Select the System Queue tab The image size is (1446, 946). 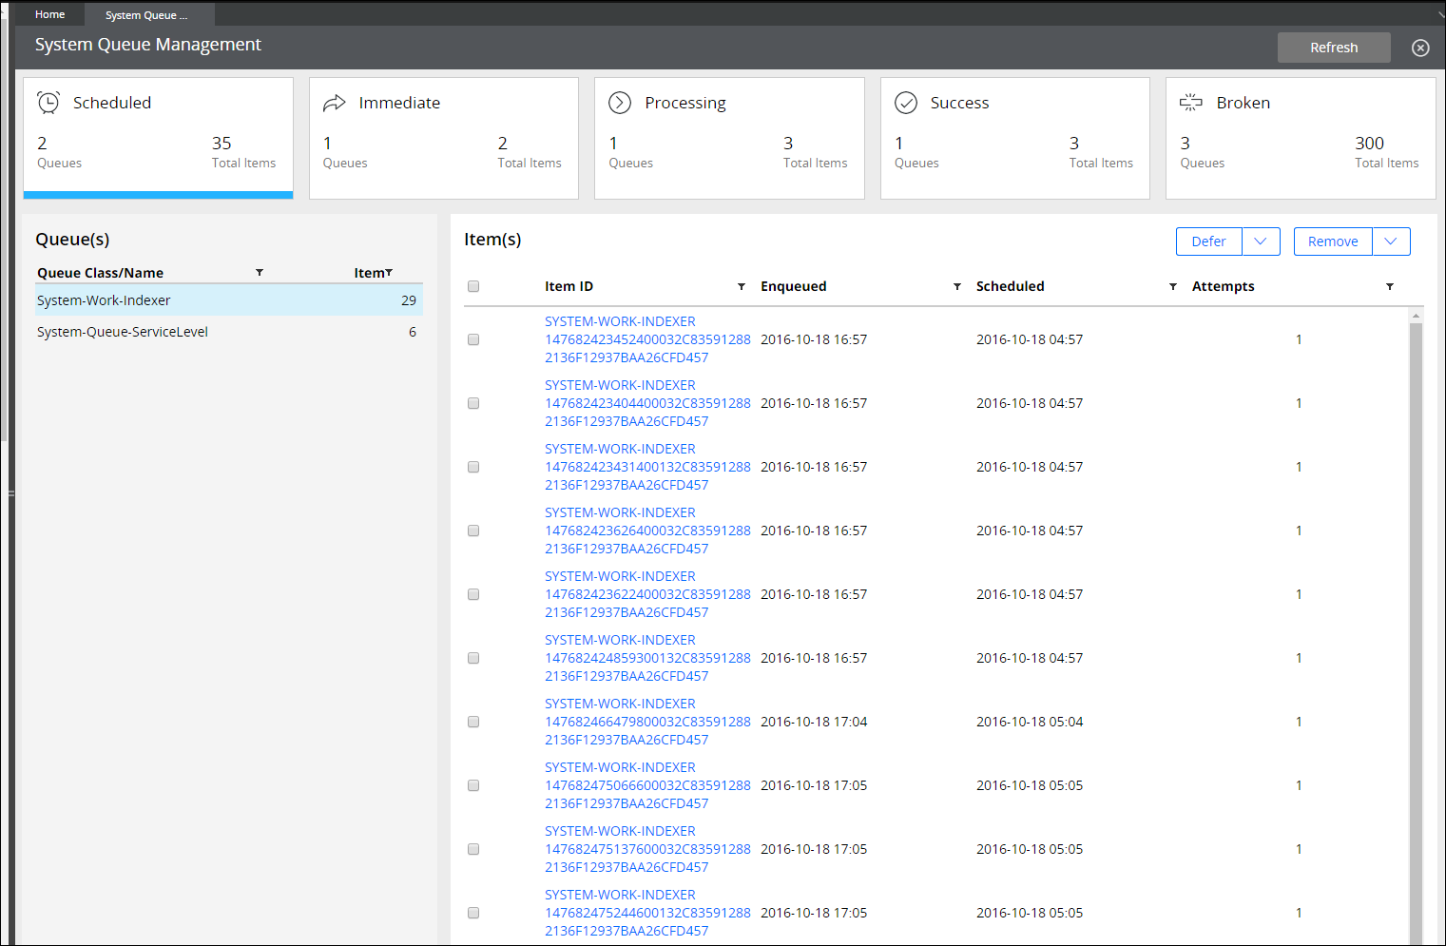pos(147,14)
